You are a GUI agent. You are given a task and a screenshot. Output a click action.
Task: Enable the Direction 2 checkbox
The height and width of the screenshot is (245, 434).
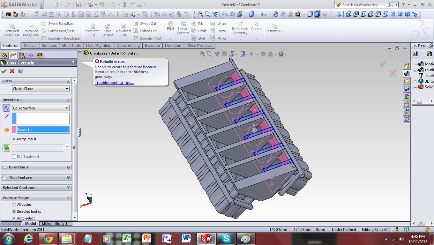point(4,167)
